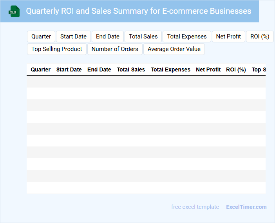Screen dimensions: 275x223
Task: Open the ExcelTimer.com link
Action: click(246, 207)
